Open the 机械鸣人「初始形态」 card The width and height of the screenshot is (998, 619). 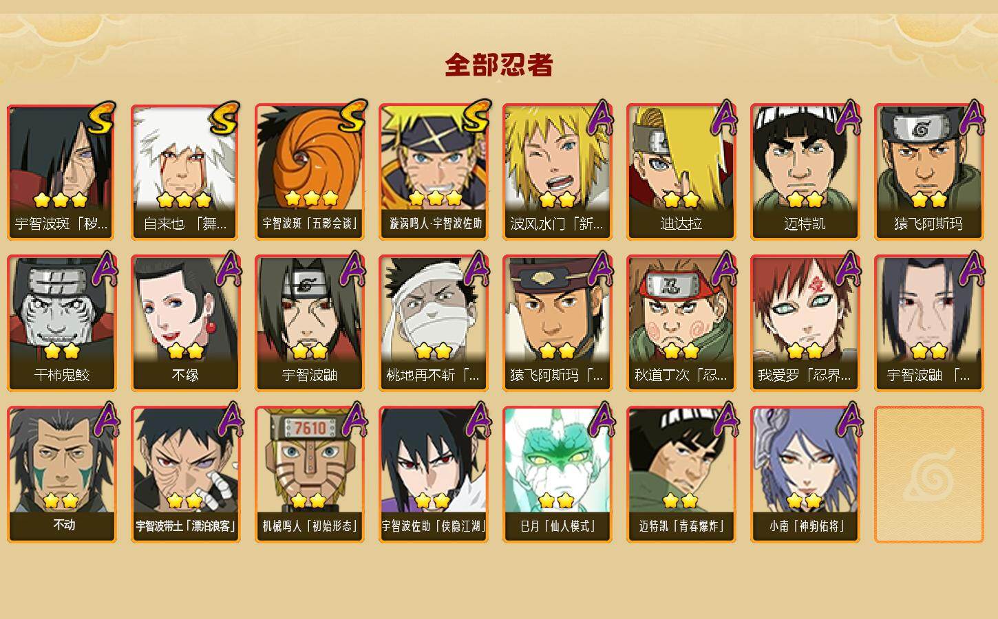click(309, 475)
